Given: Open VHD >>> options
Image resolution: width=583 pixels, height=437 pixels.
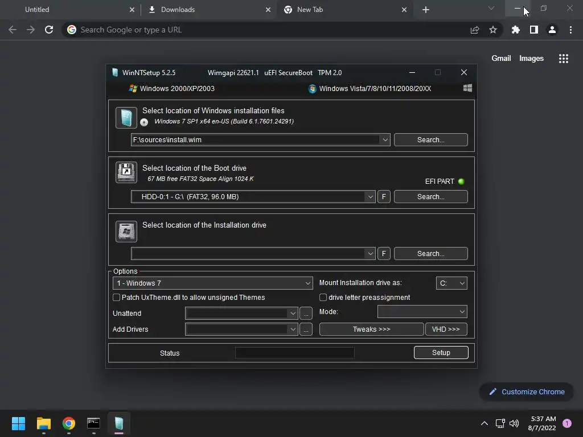Looking at the screenshot, I should (446, 329).
